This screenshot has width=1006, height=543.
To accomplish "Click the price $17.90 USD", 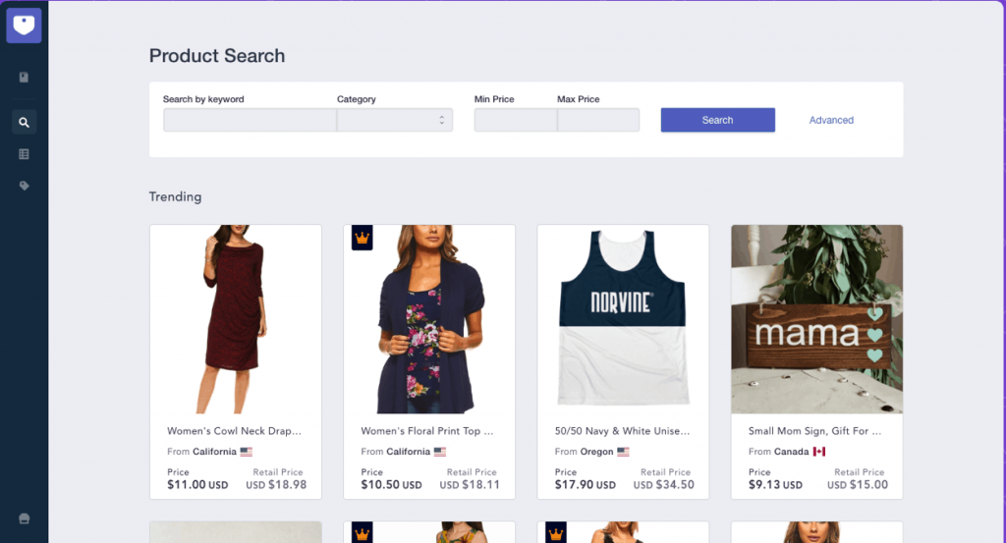I will coord(586,485).
